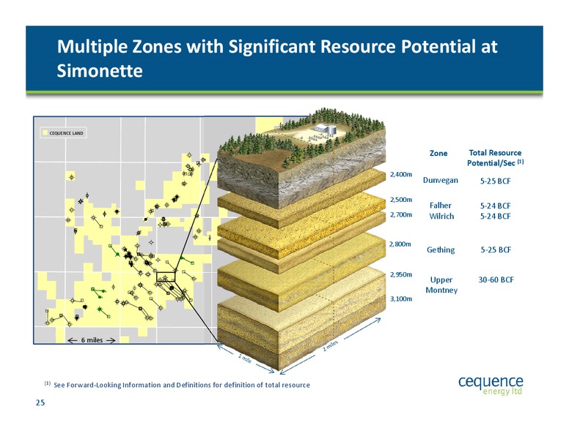The height and width of the screenshot is (439, 569).
Task: Click the '5-24 BCF' value for Wilrich
Action: [x=496, y=217]
